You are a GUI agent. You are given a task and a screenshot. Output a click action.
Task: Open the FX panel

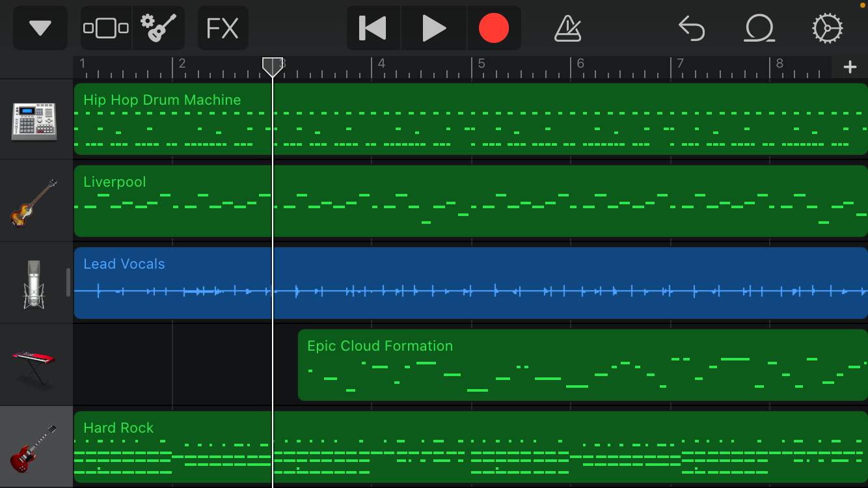[x=223, y=27]
